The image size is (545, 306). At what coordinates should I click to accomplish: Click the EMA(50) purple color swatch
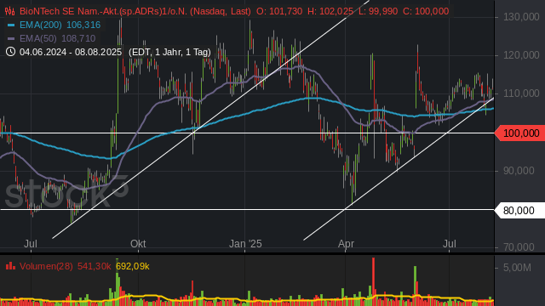click(11, 38)
